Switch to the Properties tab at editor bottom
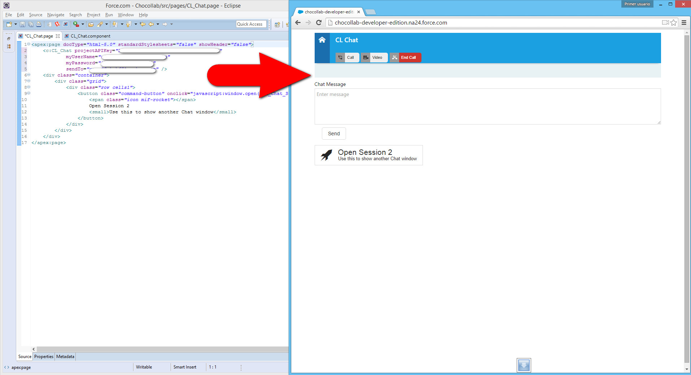The height and width of the screenshot is (375, 691). [44, 357]
